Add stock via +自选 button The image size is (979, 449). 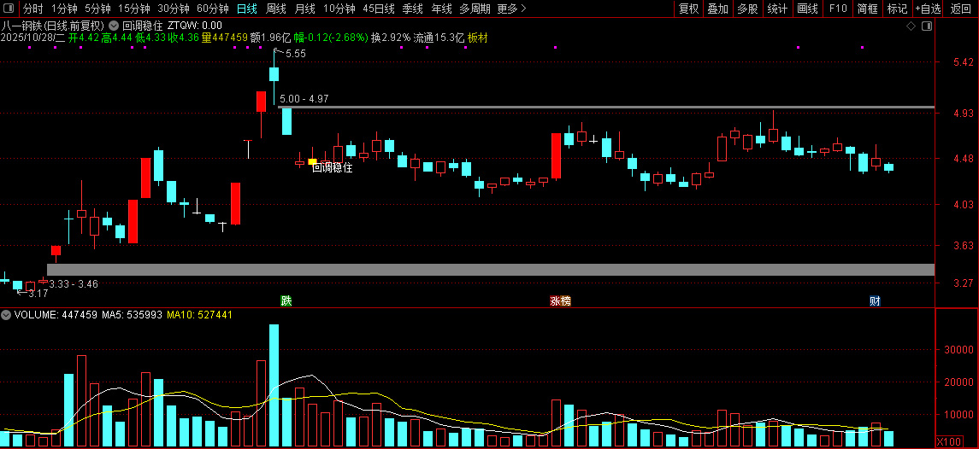pos(929,9)
